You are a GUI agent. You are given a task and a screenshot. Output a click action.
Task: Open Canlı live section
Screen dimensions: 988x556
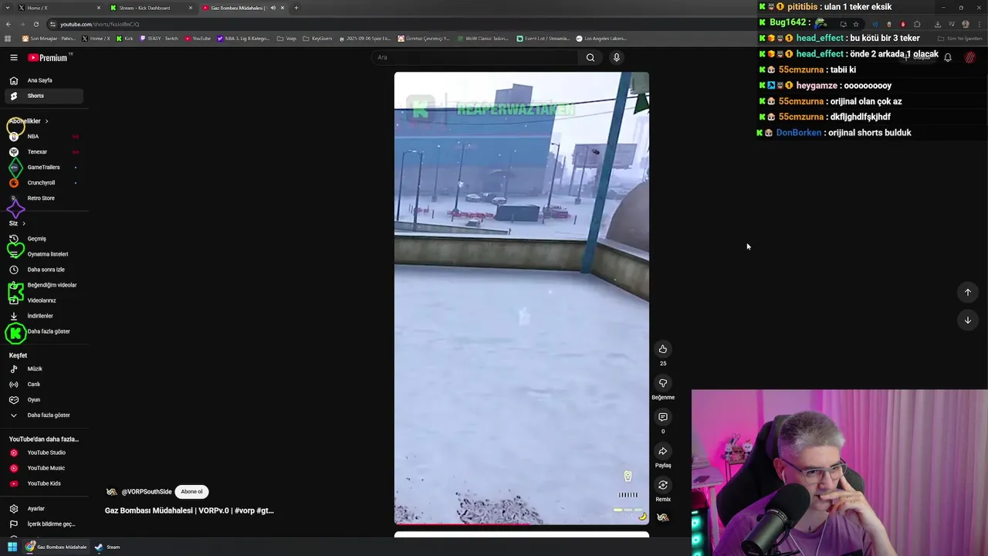click(43, 385)
